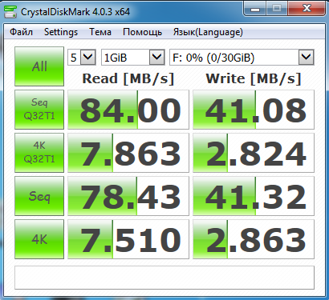
Task: Select the Seq write value 41.32
Action: (x=254, y=196)
